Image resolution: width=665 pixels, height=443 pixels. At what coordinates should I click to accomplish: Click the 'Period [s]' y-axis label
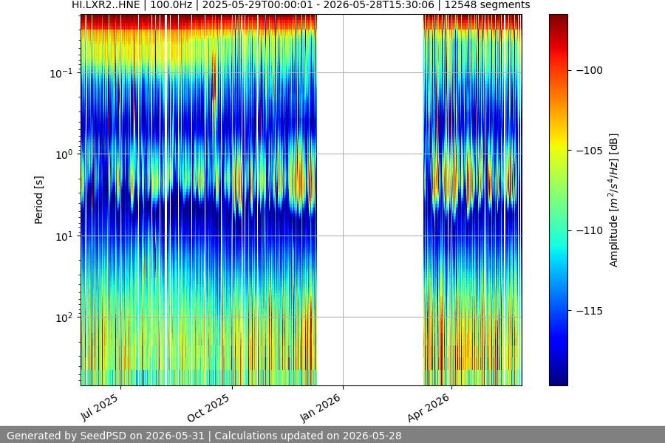38,200
